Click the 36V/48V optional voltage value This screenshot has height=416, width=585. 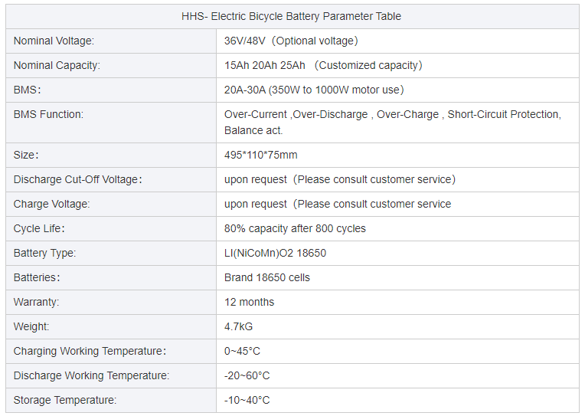[291, 41]
